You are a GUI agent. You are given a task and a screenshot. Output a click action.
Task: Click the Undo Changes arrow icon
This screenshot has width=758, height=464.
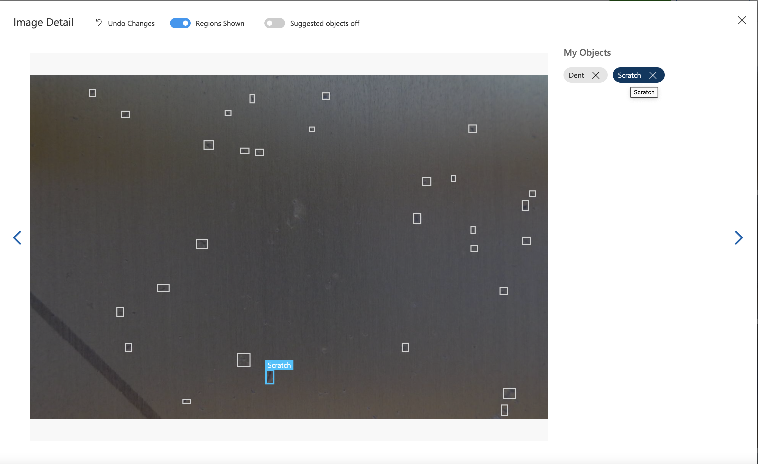[98, 23]
